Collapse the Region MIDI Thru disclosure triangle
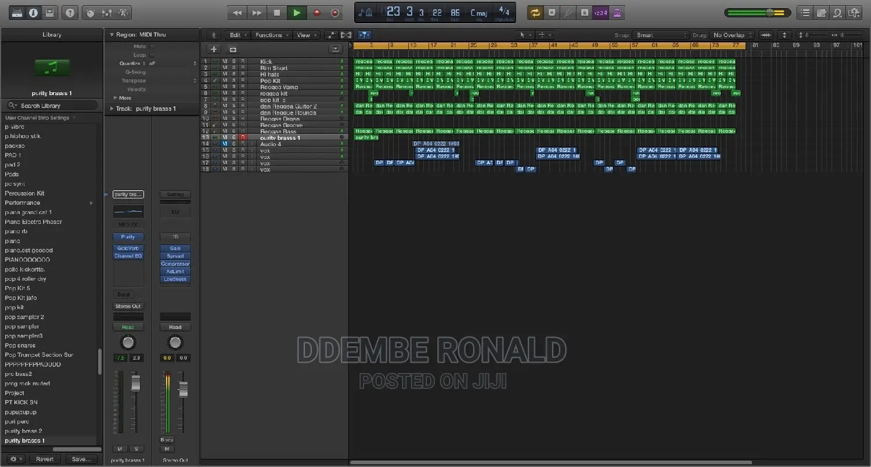The height and width of the screenshot is (467, 871). tap(112, 35)
